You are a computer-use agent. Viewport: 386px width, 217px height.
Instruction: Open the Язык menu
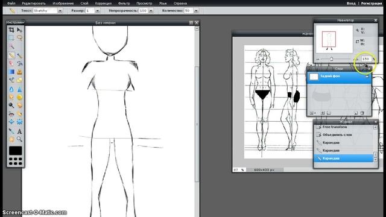coord(163,4)
